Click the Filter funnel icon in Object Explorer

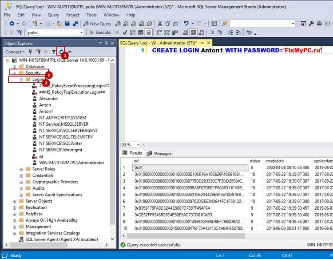(54, 52)
